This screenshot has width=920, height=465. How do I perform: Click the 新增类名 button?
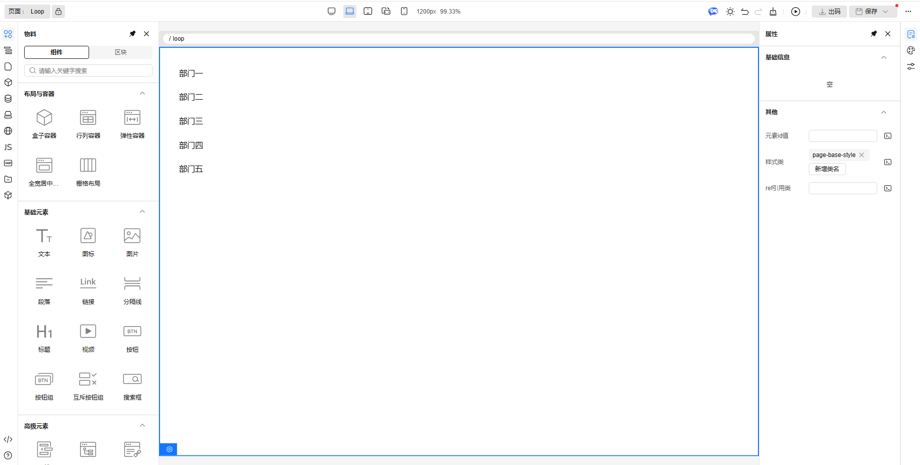tap(827, 169)
